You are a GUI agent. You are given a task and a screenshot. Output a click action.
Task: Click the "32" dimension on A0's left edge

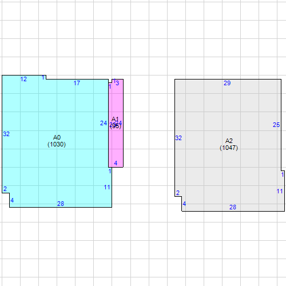tap(6, 134)
